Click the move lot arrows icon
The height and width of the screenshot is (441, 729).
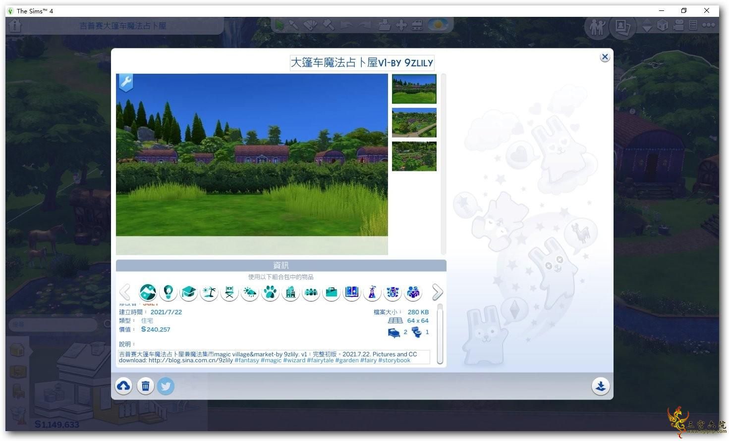pos(401,25)
